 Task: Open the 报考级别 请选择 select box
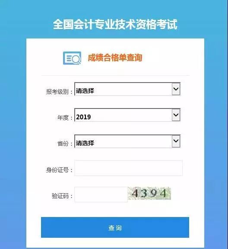pyautogui.click(x=127, y=89)
